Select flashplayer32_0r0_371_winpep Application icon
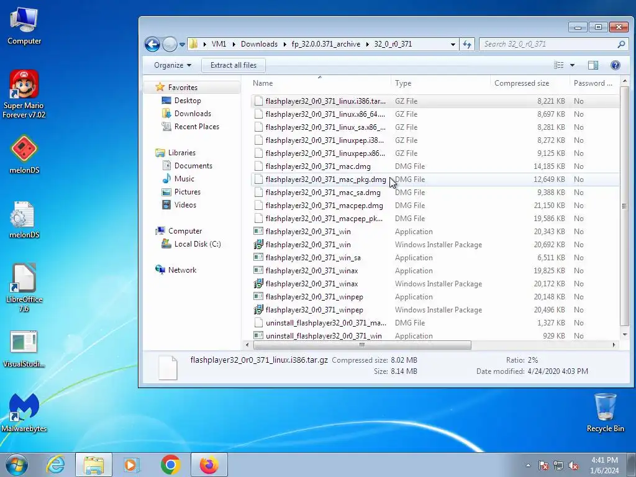The image size is (636, 477). pyautogui.click(x=258, y=296)
